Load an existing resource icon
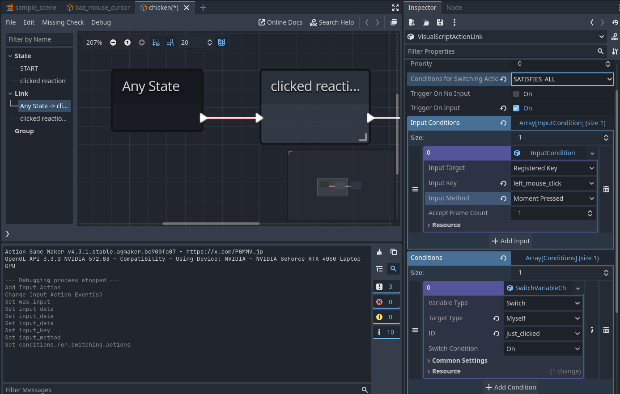Viewport: 620px width, 394px height. [x=426, y=22]
